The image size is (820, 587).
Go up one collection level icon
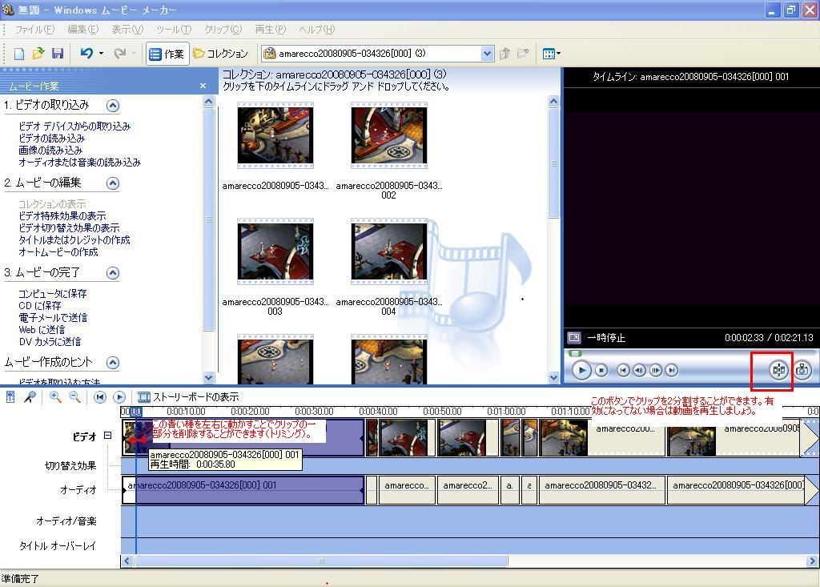504,54
